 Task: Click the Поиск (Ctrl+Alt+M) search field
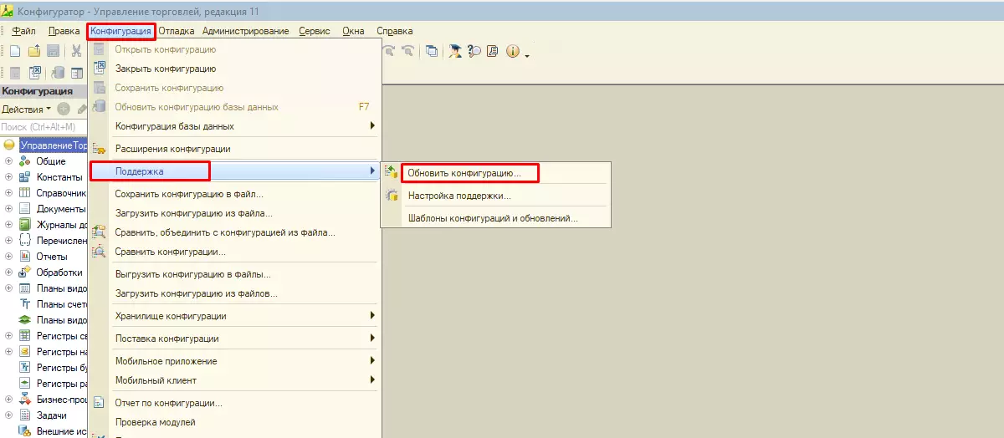coord(44,127)
